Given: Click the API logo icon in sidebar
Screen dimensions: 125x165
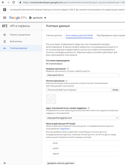Looking at the screenshot, I should pyautogui.click(x=5, y=26).
